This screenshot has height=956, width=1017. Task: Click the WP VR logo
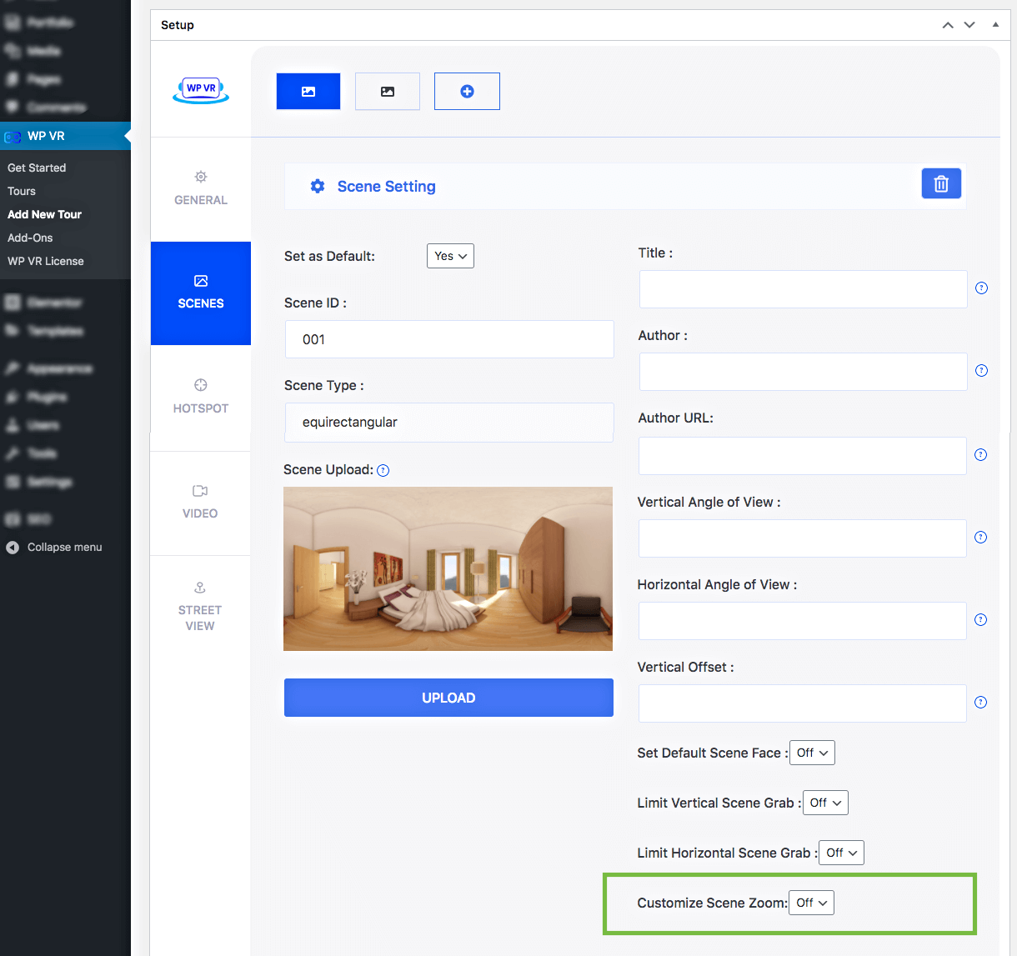(x=201, y=89)
